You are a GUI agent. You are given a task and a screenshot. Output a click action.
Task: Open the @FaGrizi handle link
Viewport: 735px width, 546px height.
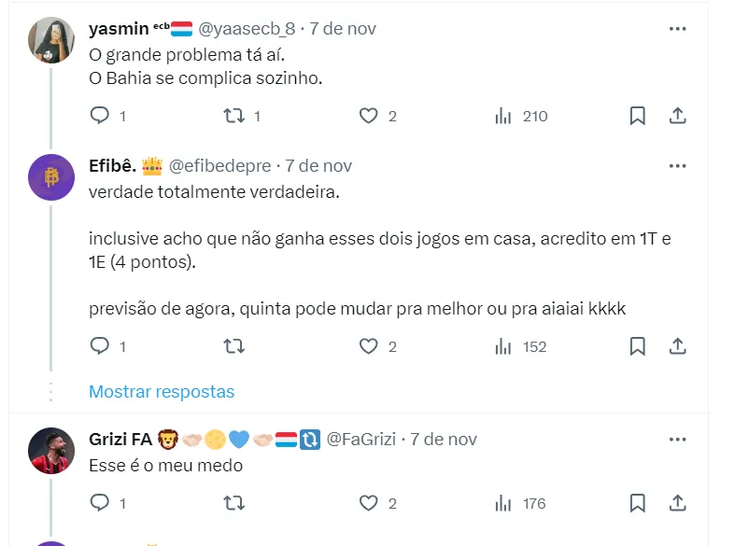click(360, 439)
